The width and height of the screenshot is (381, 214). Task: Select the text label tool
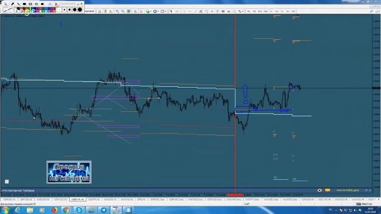click(217, 11)
